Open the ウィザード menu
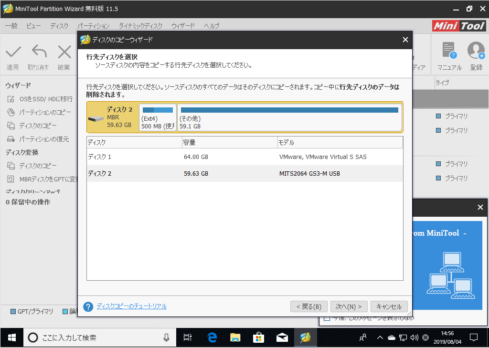This screenshot has width=489, height=348. tap(183, 26)
